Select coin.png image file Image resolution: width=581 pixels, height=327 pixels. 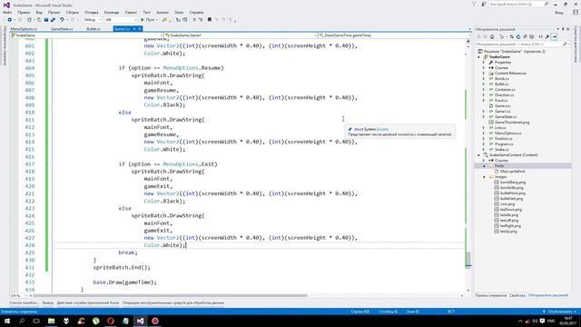click(507, 203)
